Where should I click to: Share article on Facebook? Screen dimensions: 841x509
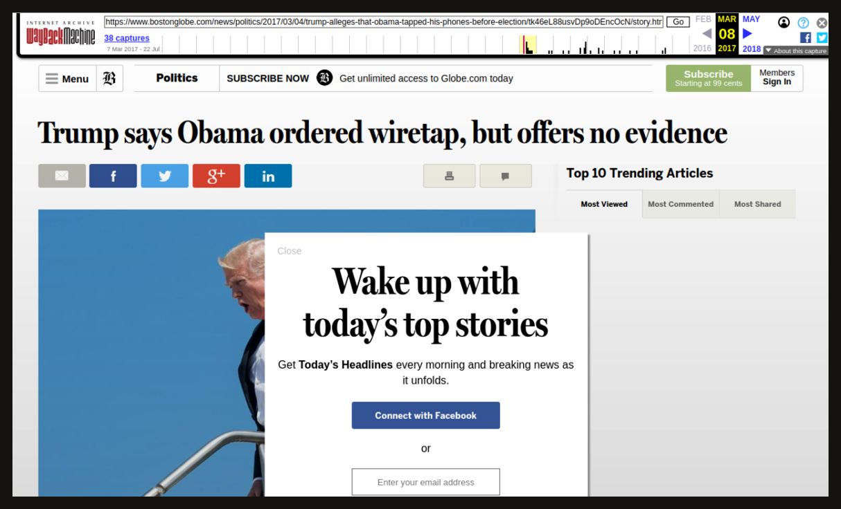113,176
